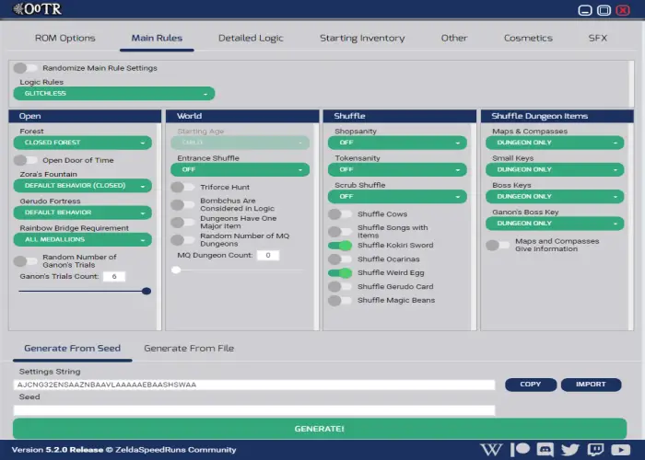Click the MQ Dungeon Count slider handle
This screenshot has height=460, width=645.
(176, 270)
